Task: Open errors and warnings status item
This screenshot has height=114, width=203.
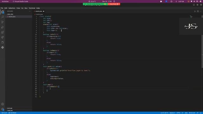Action: [x=4, y=113]
